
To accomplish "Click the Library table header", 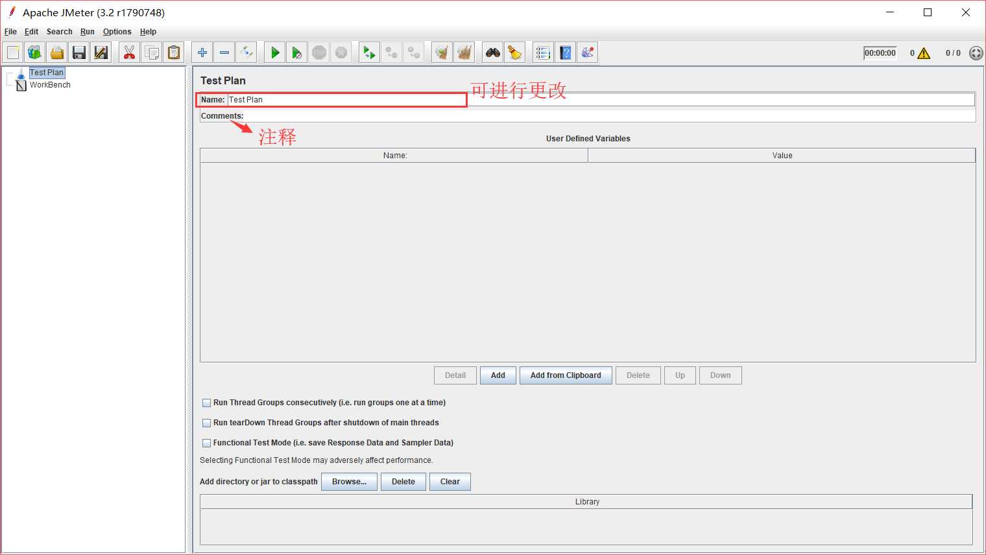I will (586, 502).
